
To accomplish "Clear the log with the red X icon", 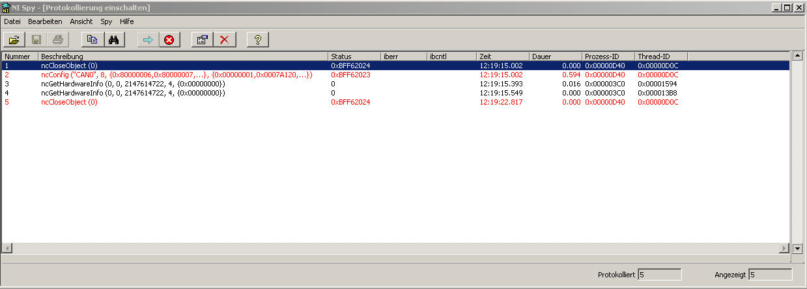I will [x=224, y=40].
